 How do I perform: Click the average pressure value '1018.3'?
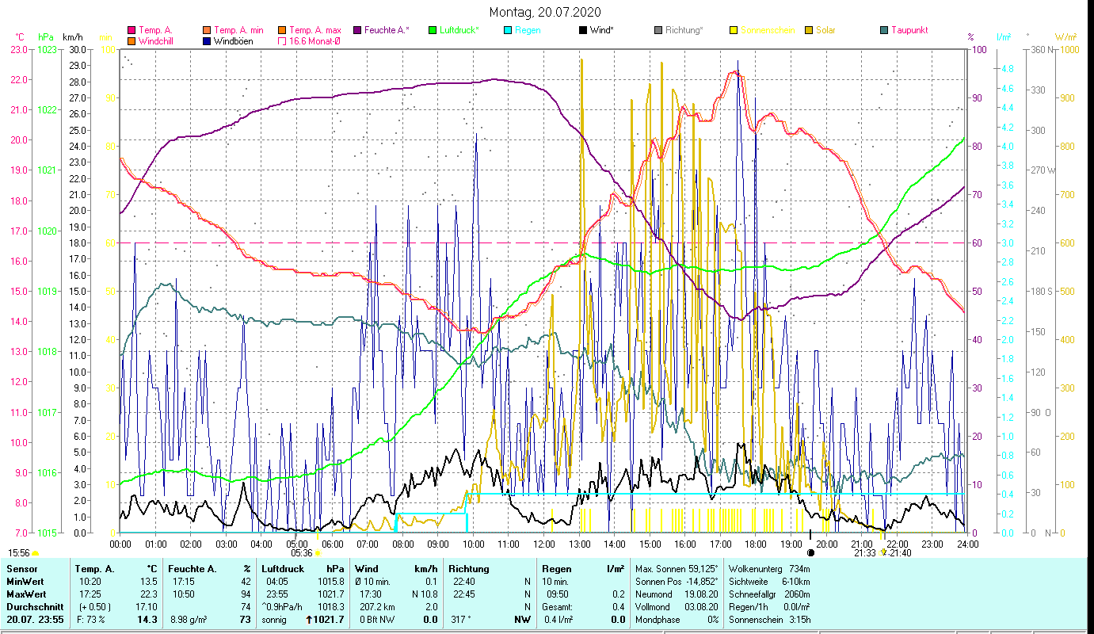(332, 607)
